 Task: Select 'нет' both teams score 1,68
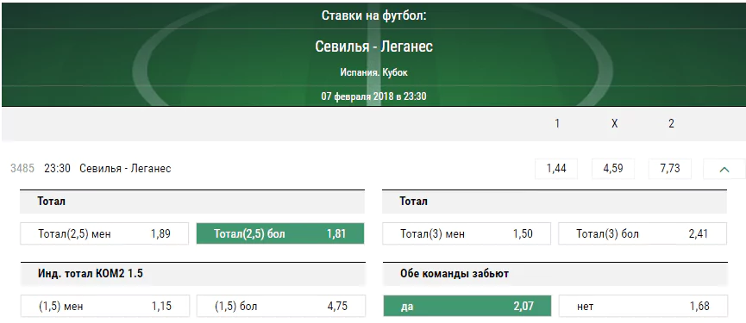point(643,306)
